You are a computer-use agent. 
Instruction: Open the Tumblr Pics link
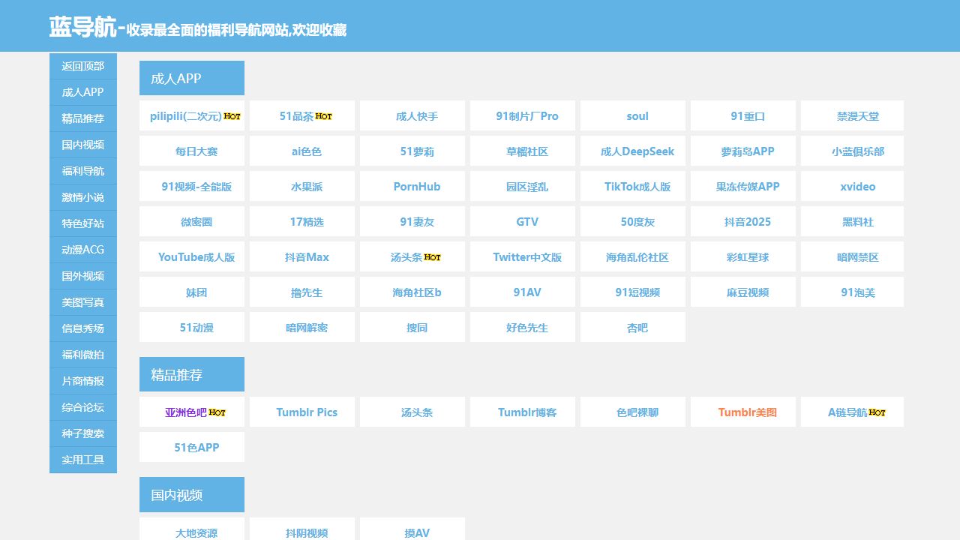(x=307, y=412)
